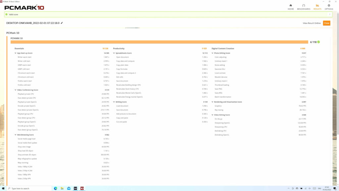Click the ENG language indicator
This screenshot has width=339, height=191.
point(319,188)
